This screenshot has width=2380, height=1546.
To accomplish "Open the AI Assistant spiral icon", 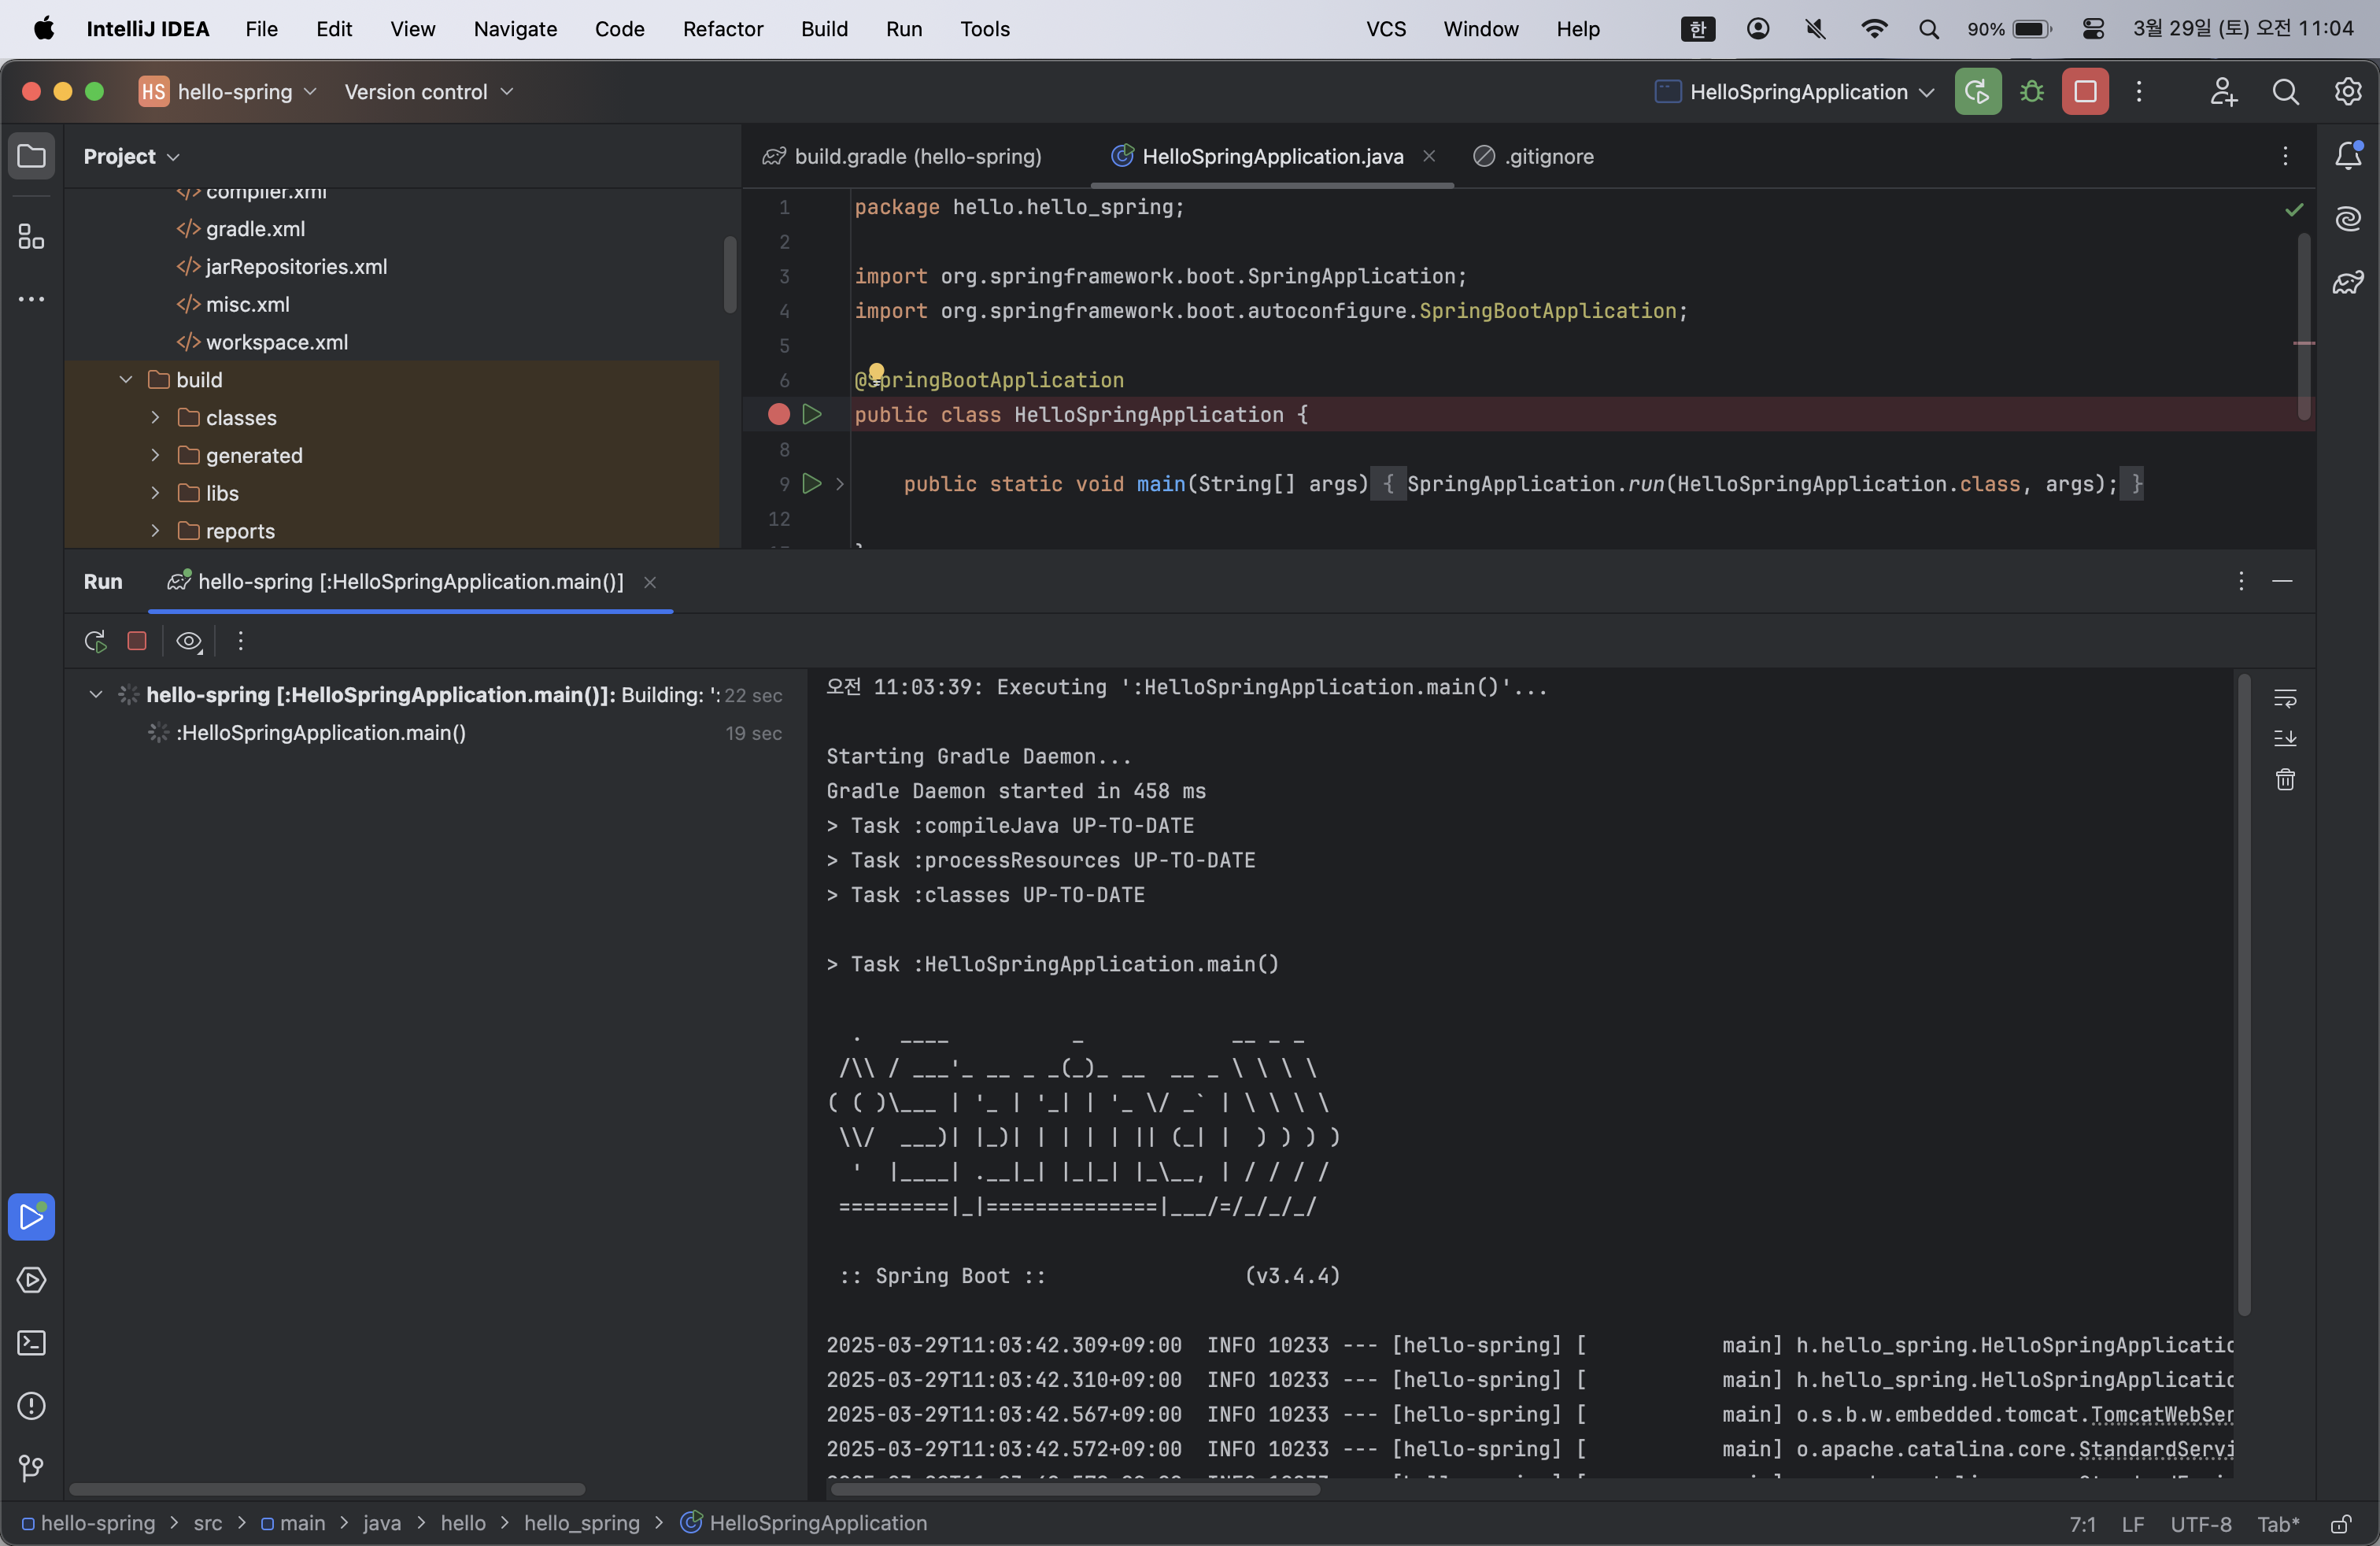I will (x=2348, y=219).
